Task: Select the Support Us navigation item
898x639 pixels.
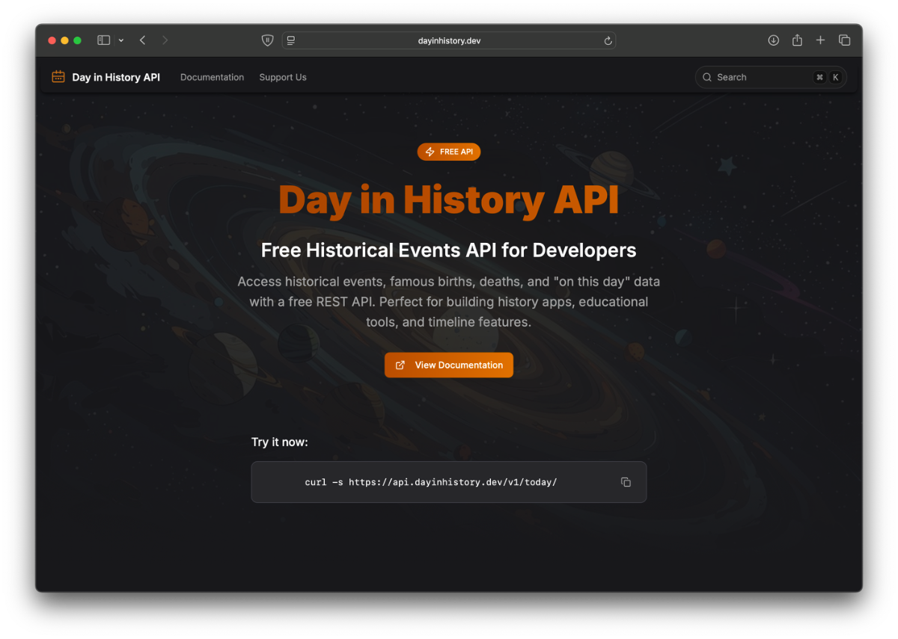Action: tap(283, 77)
